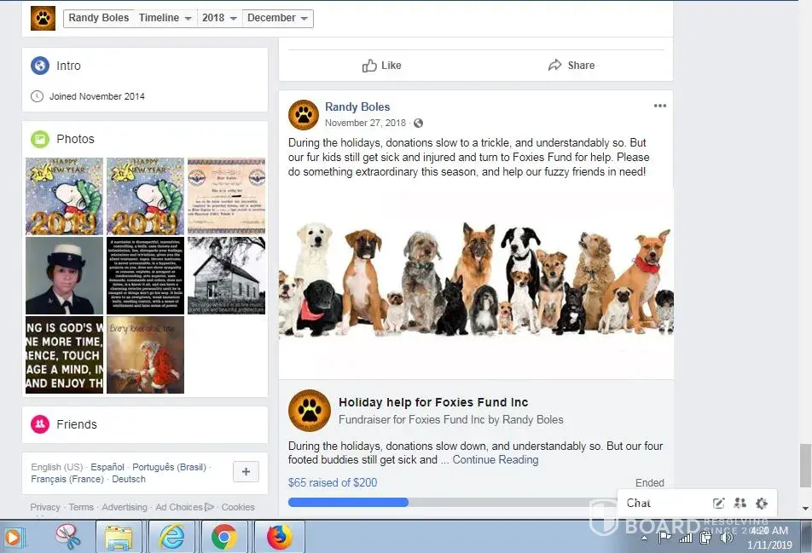Click the Like thumbs-up icon
Image resolution: width=812 pixels, height=553 pixels.
click(369, 66)
